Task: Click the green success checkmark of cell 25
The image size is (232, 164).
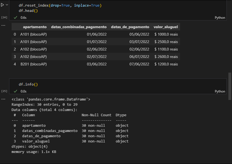Action: click(15, 91)
